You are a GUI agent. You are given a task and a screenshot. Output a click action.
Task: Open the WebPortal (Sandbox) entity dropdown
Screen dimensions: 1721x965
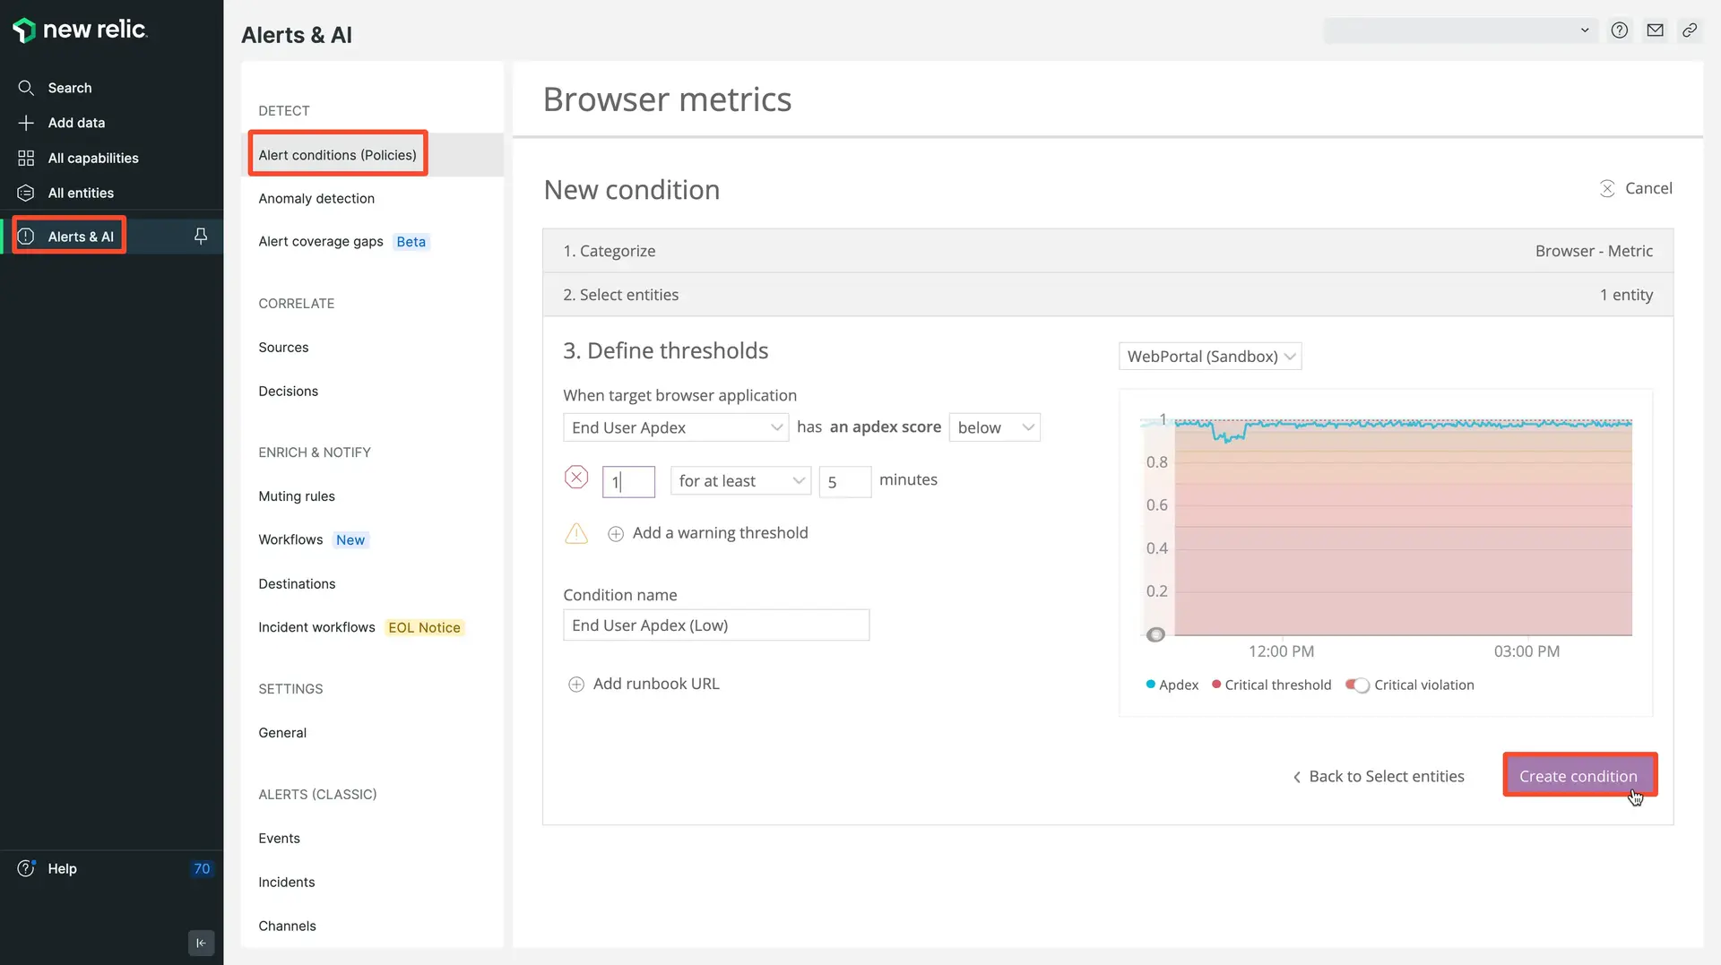click(1210, 356)
